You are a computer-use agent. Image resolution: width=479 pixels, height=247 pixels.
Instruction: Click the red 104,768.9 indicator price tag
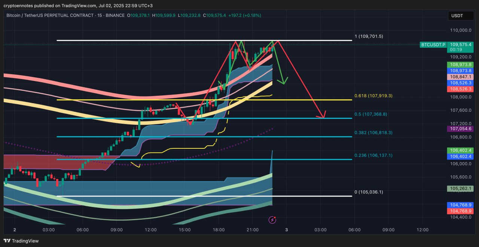click(x=461, y=211)
